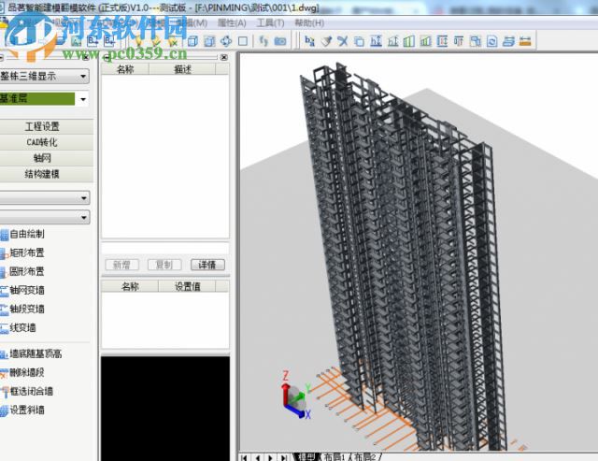
Task: Activate the 轴网变墙 tool
Action: click(x=26, y=290)
